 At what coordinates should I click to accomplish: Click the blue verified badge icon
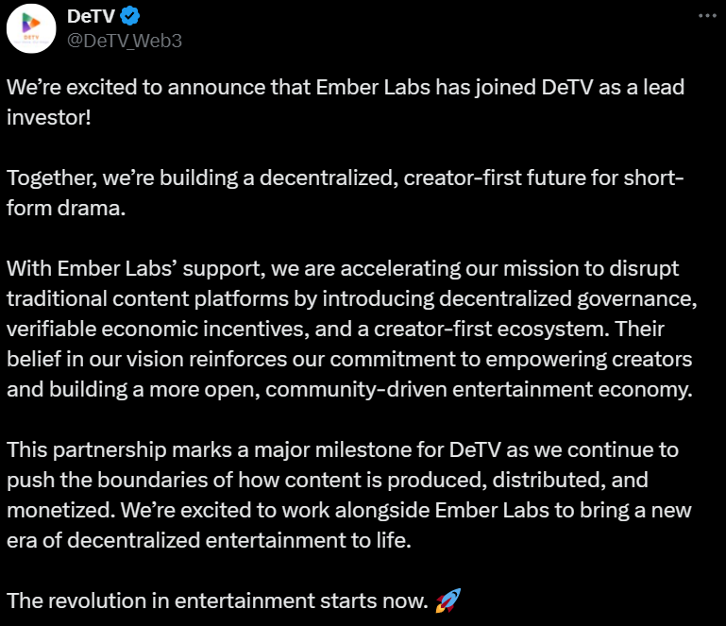click(x=131, y=16)
